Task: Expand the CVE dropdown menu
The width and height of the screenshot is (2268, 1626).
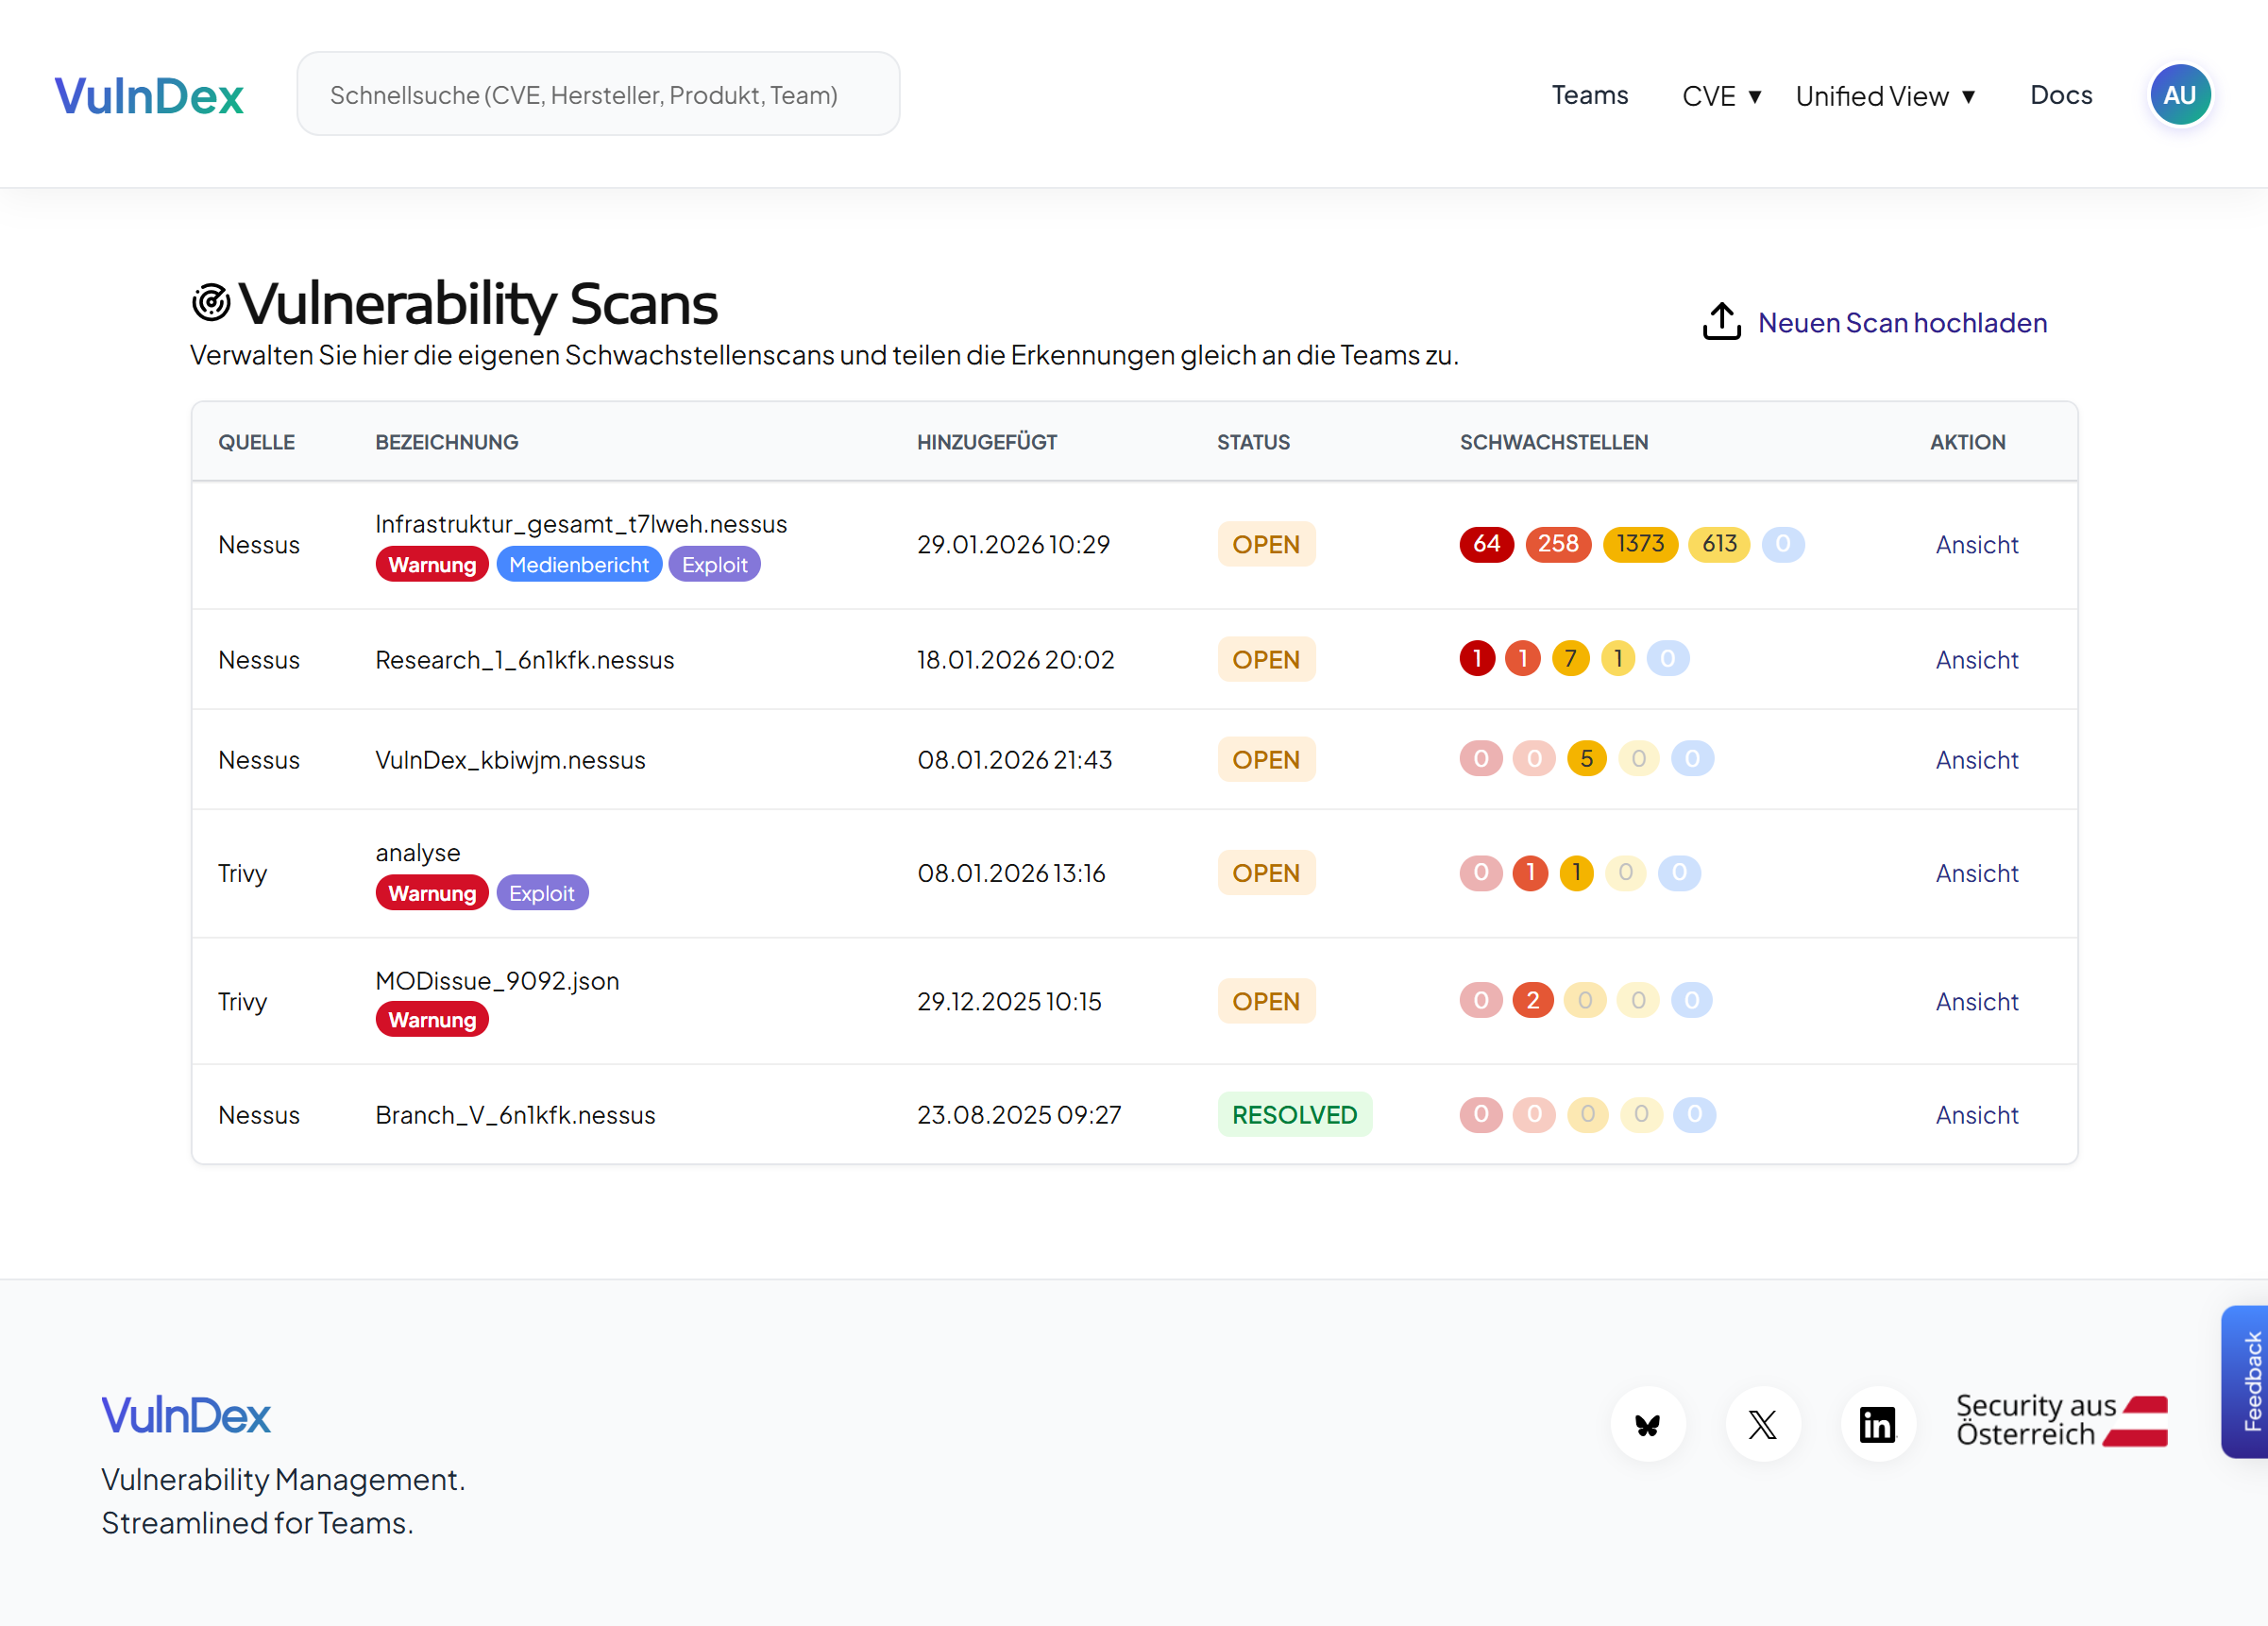Action: click(x=1721, y=96)
